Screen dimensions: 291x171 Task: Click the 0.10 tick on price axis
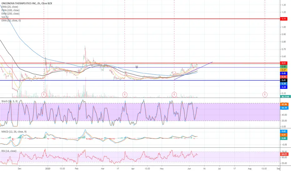[x=284, y=93]
